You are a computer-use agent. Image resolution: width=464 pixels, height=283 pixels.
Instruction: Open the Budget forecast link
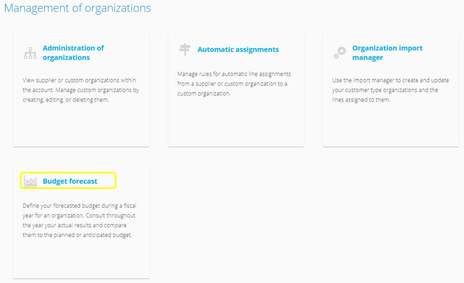(70, 181)
